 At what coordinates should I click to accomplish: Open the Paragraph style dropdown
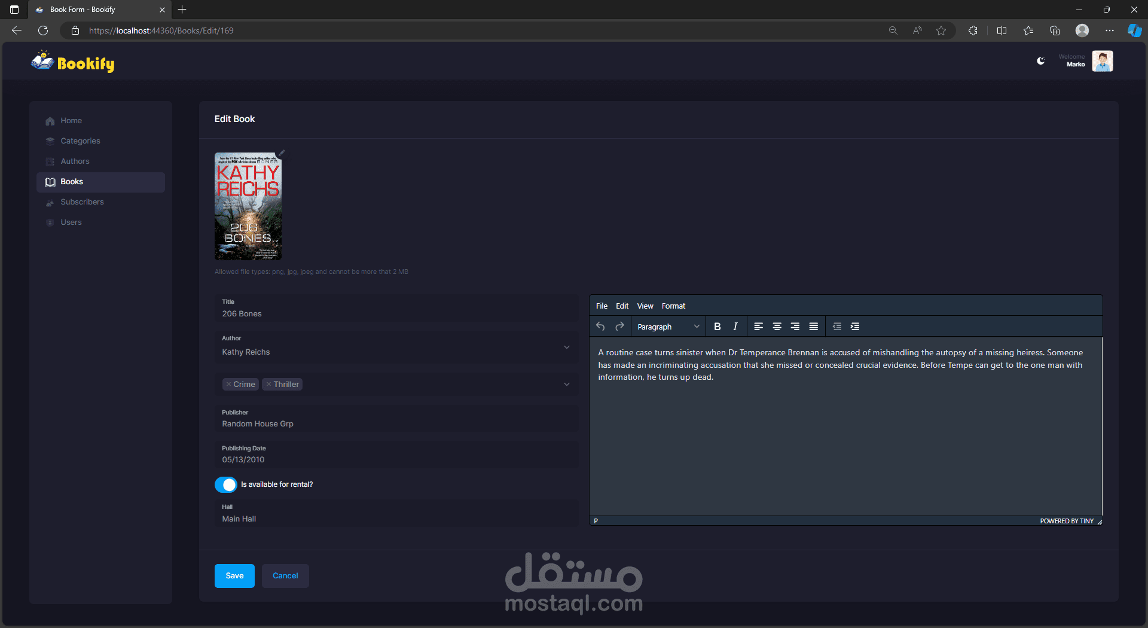point(668,327)
